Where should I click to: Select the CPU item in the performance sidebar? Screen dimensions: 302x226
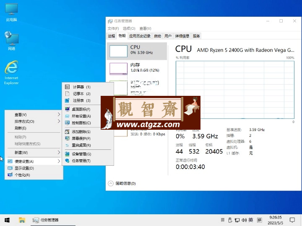click(x=137, y=51)
